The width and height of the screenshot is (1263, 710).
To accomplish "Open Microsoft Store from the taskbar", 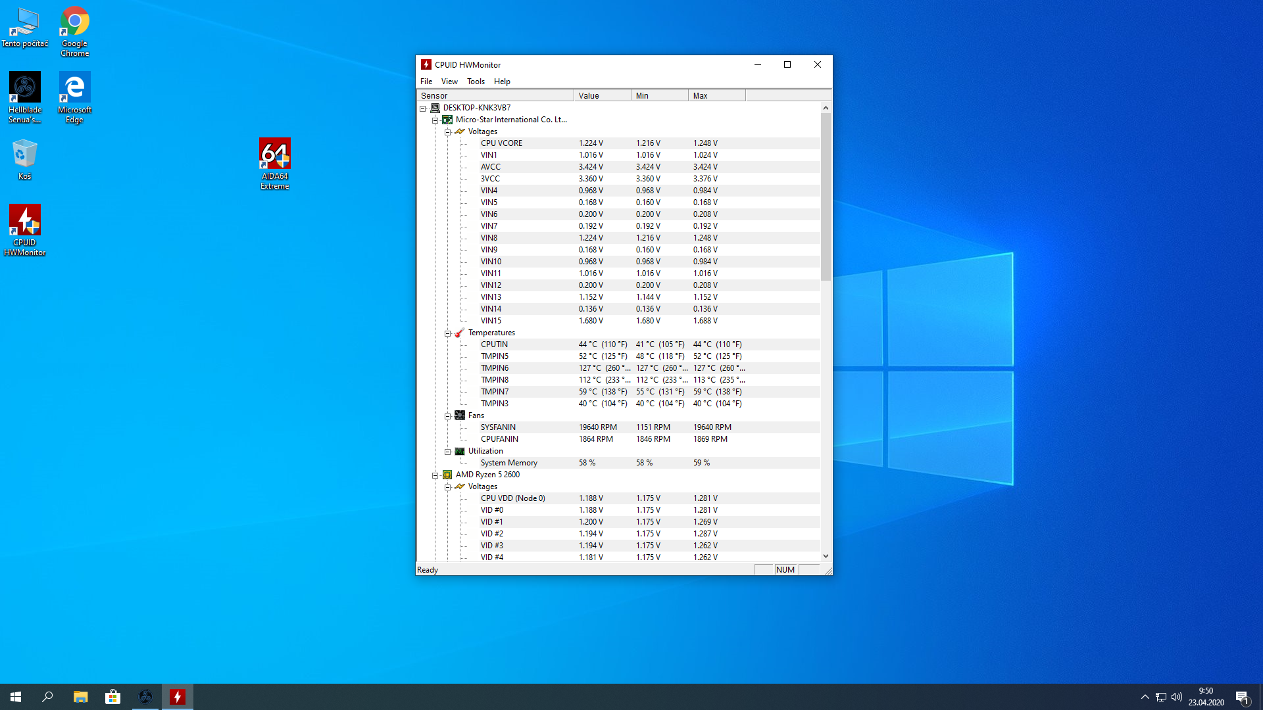I will click(x=112, y=697).
